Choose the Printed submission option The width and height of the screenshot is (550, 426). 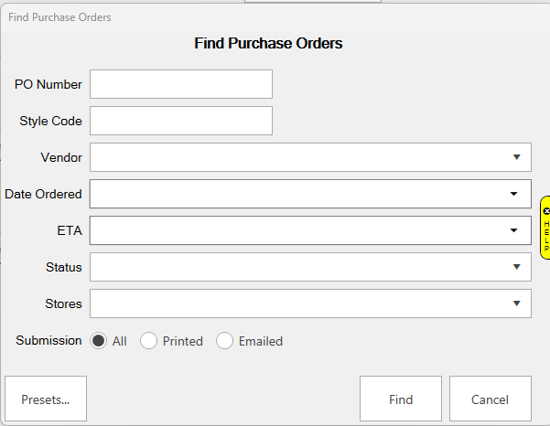[149, 341]
